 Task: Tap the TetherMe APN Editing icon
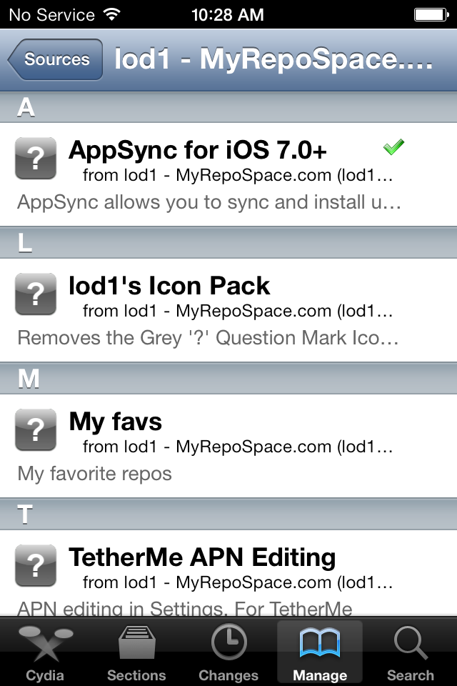pos(36,565)
